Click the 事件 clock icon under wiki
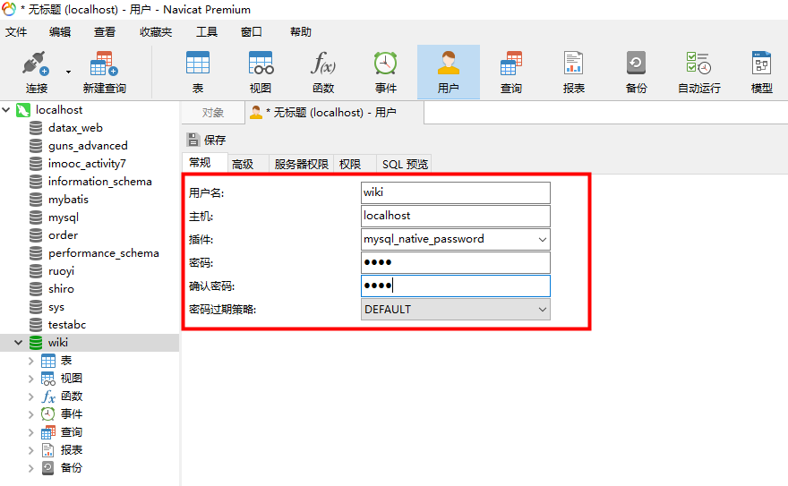Image resolution: width=788 pixels, height=486 pixels. click(x=48, y=414)
